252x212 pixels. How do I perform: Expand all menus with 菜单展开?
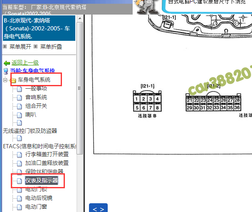pyautogui.click(x=20, y=47)
